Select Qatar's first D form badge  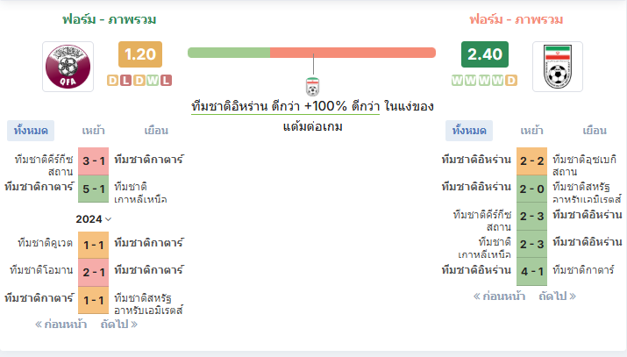[113, 81]
